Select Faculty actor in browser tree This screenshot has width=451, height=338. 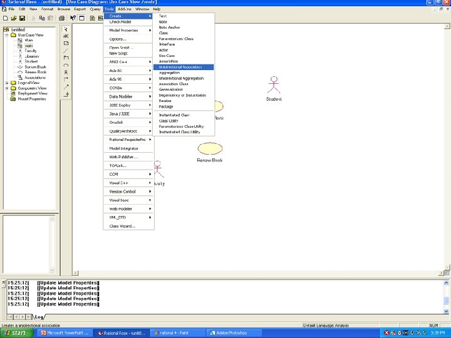[x=31, y=51]
